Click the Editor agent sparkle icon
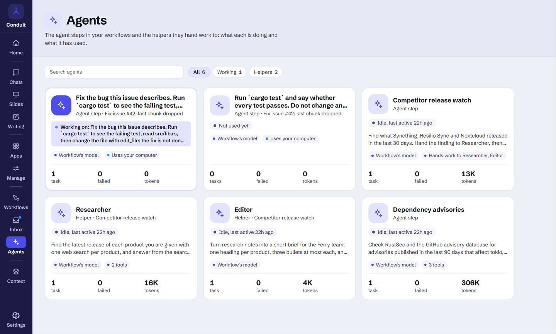 (220, 213)
